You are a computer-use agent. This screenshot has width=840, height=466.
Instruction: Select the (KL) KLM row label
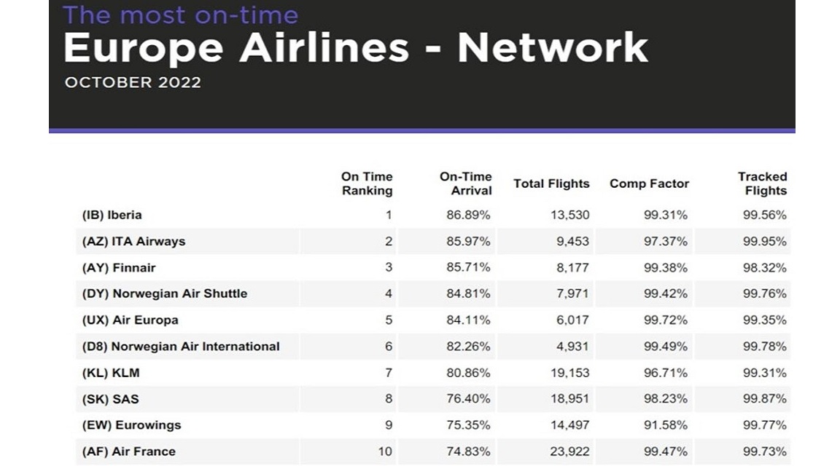point(110,373)
